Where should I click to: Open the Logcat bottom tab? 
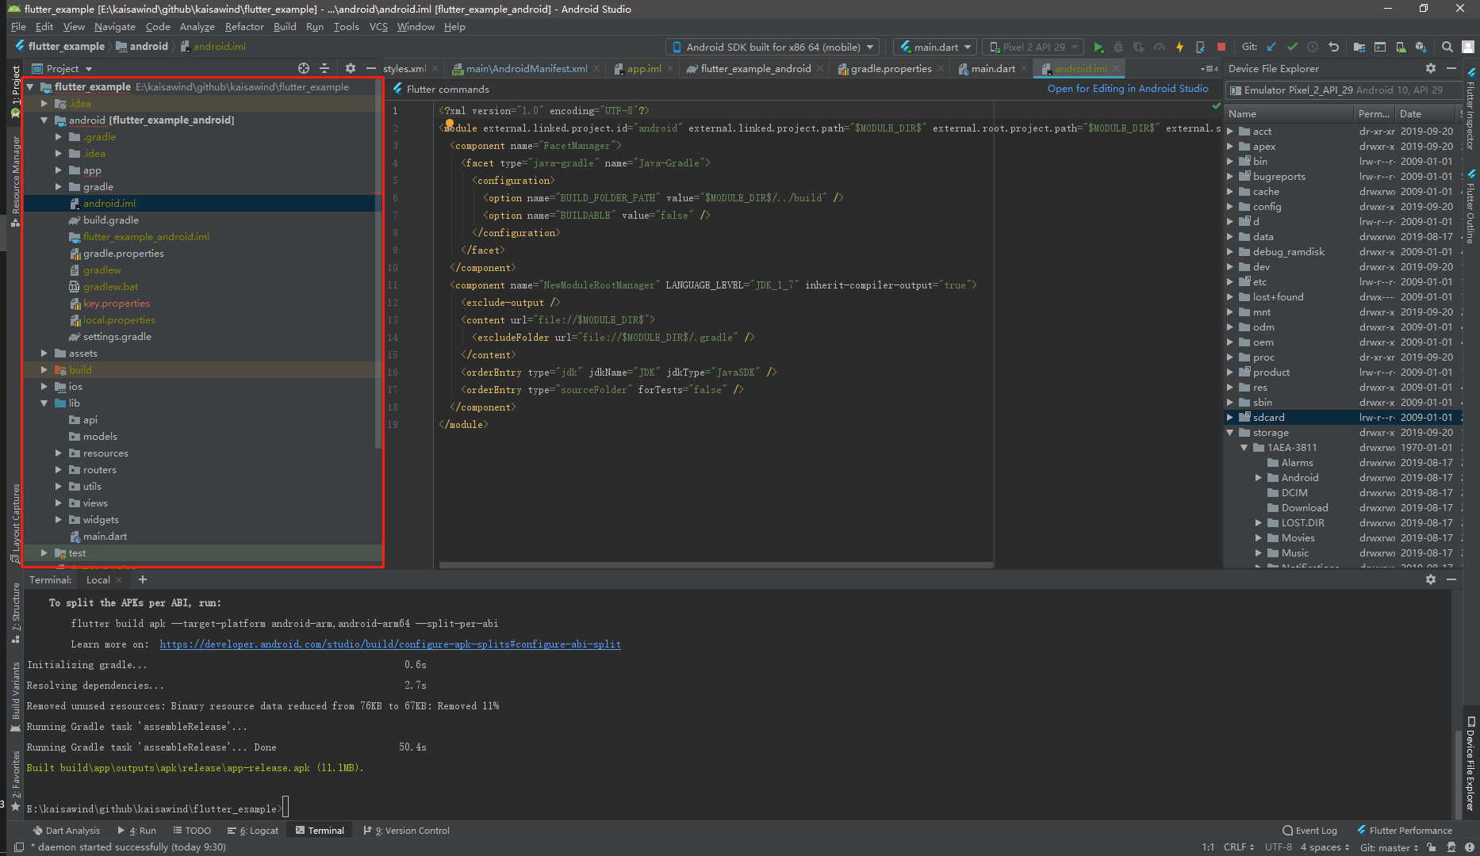click(253, 831)
